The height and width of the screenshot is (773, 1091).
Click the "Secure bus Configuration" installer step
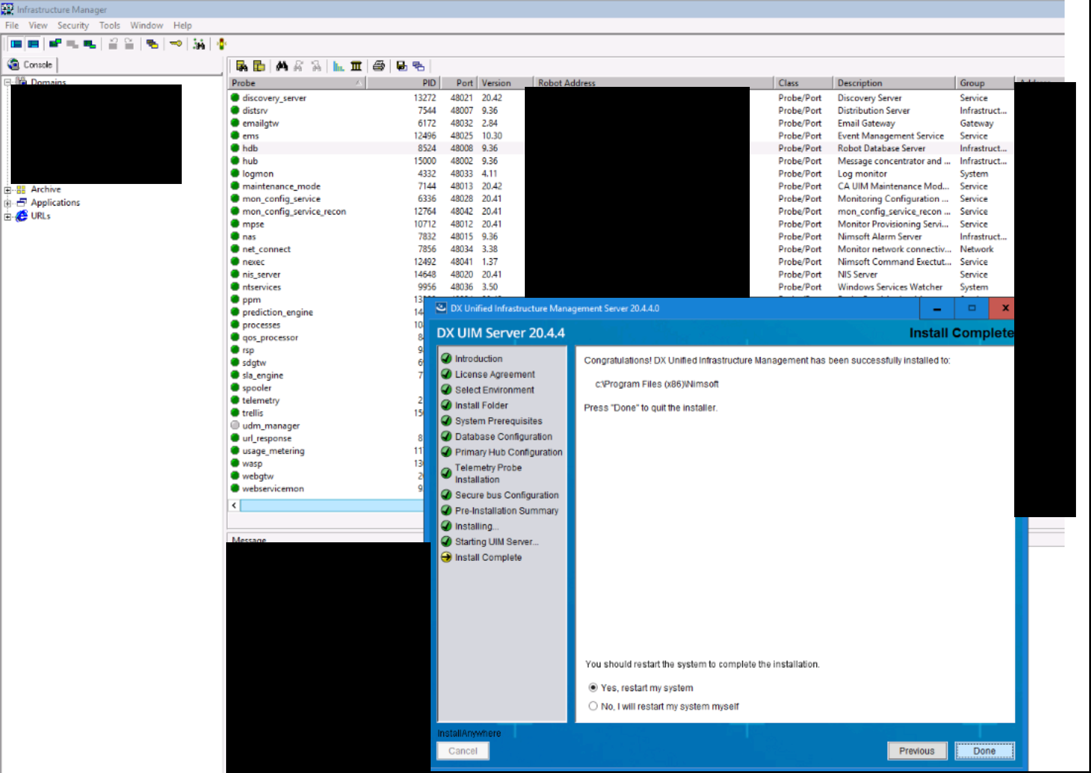pos(507,495)
